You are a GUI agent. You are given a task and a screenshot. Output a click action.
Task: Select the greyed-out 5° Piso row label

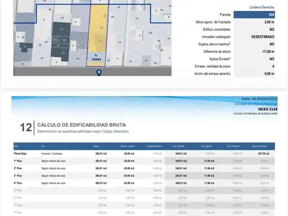click(x=17, y=191)
